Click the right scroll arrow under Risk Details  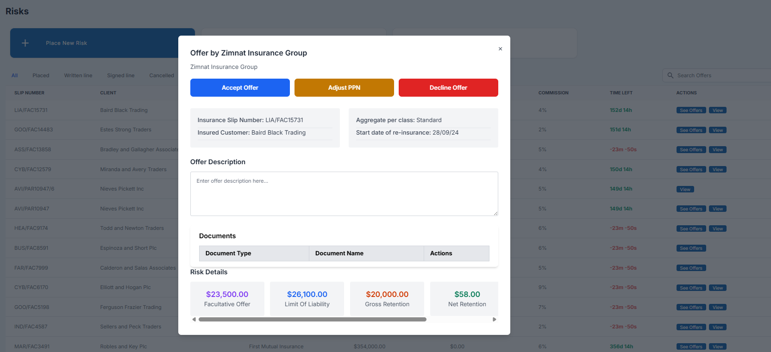[x=494, y=319]
